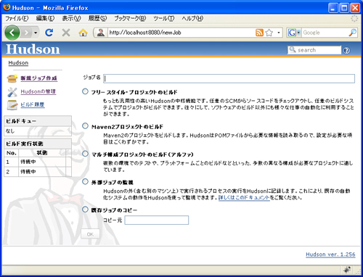Click the Firefox activity throbber icon

[x=354, y=18]
